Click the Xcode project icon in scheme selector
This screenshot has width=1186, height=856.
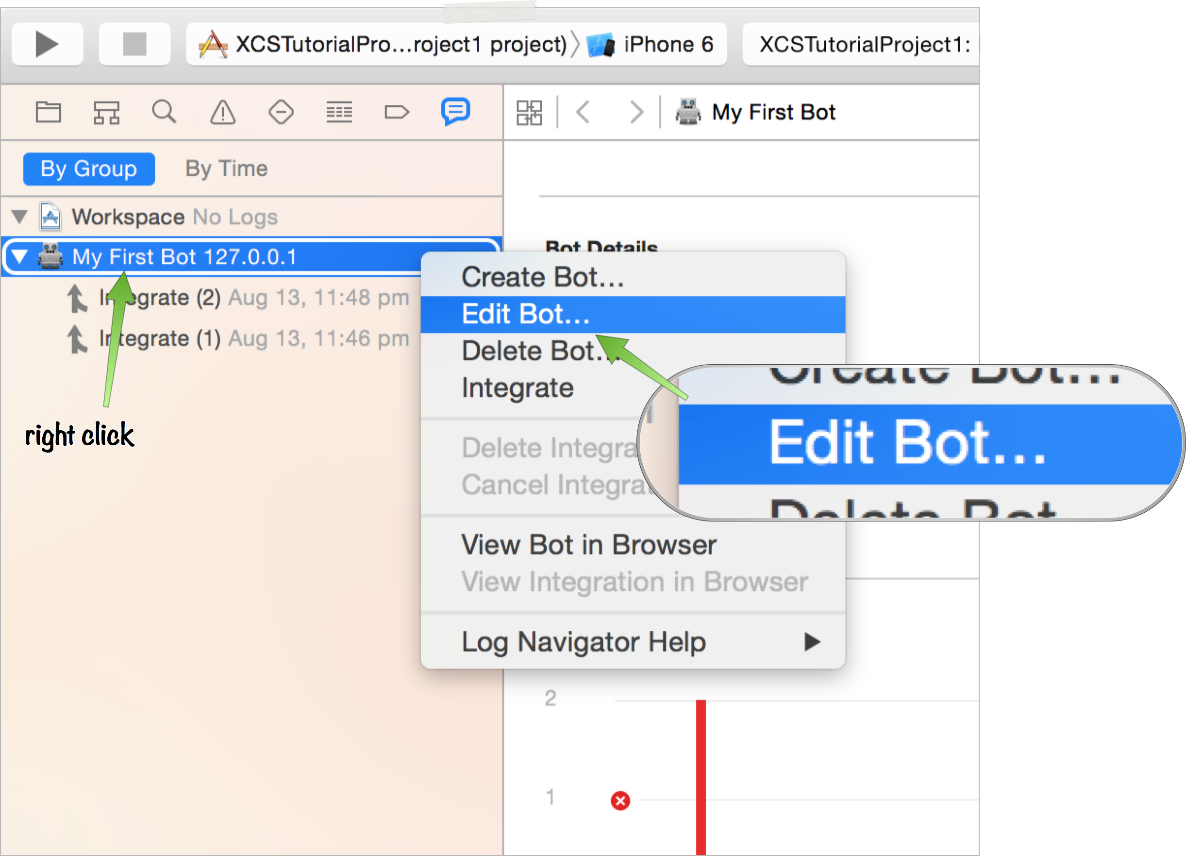click(213, 44)
